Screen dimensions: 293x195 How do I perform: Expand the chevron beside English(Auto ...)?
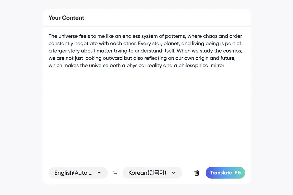tap(99, 173)
